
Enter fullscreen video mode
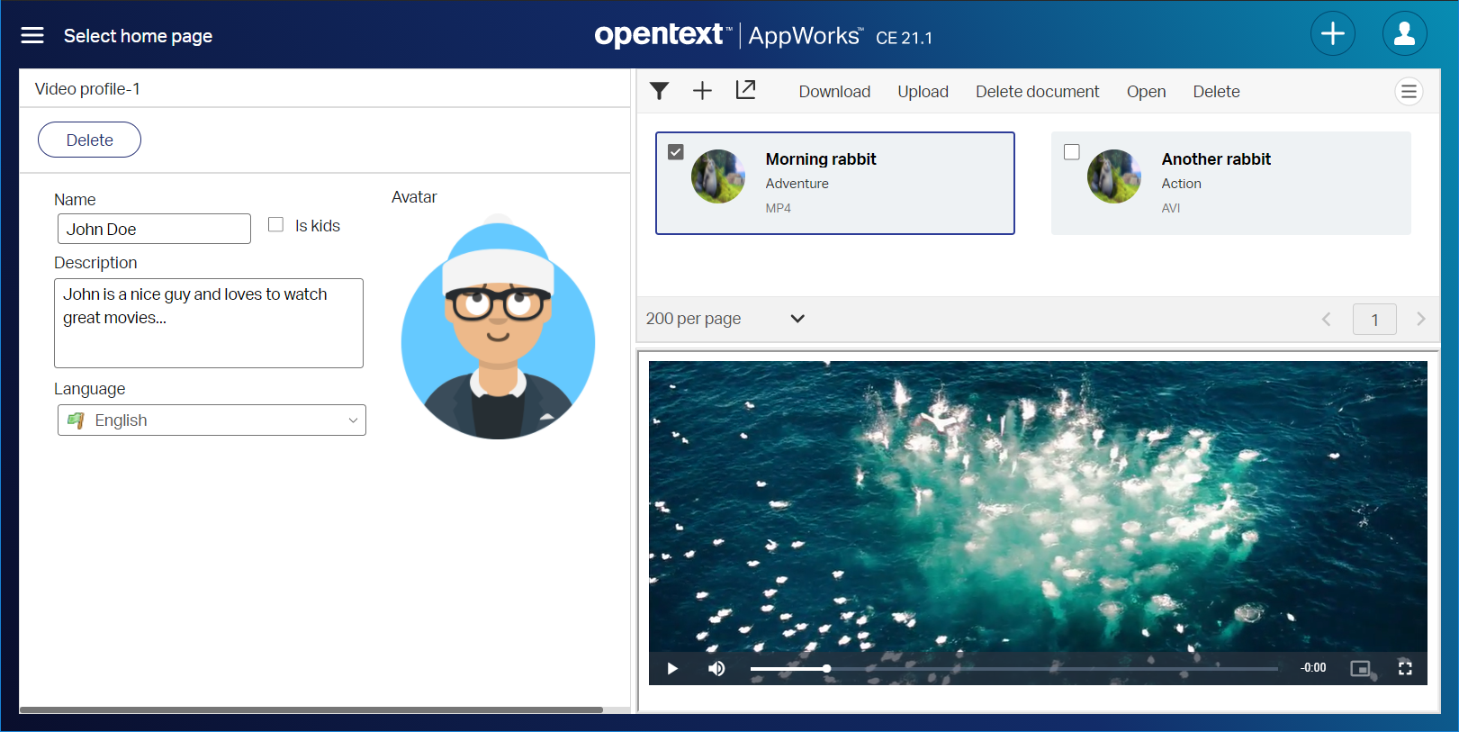pos(1405,668)
